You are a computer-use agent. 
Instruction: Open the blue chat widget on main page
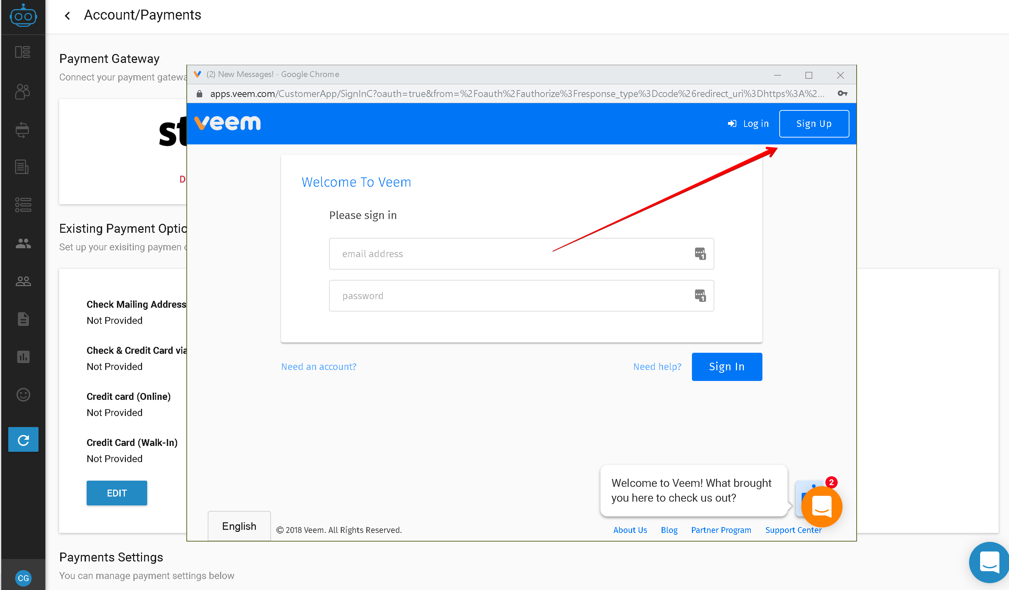pos(989,562)
